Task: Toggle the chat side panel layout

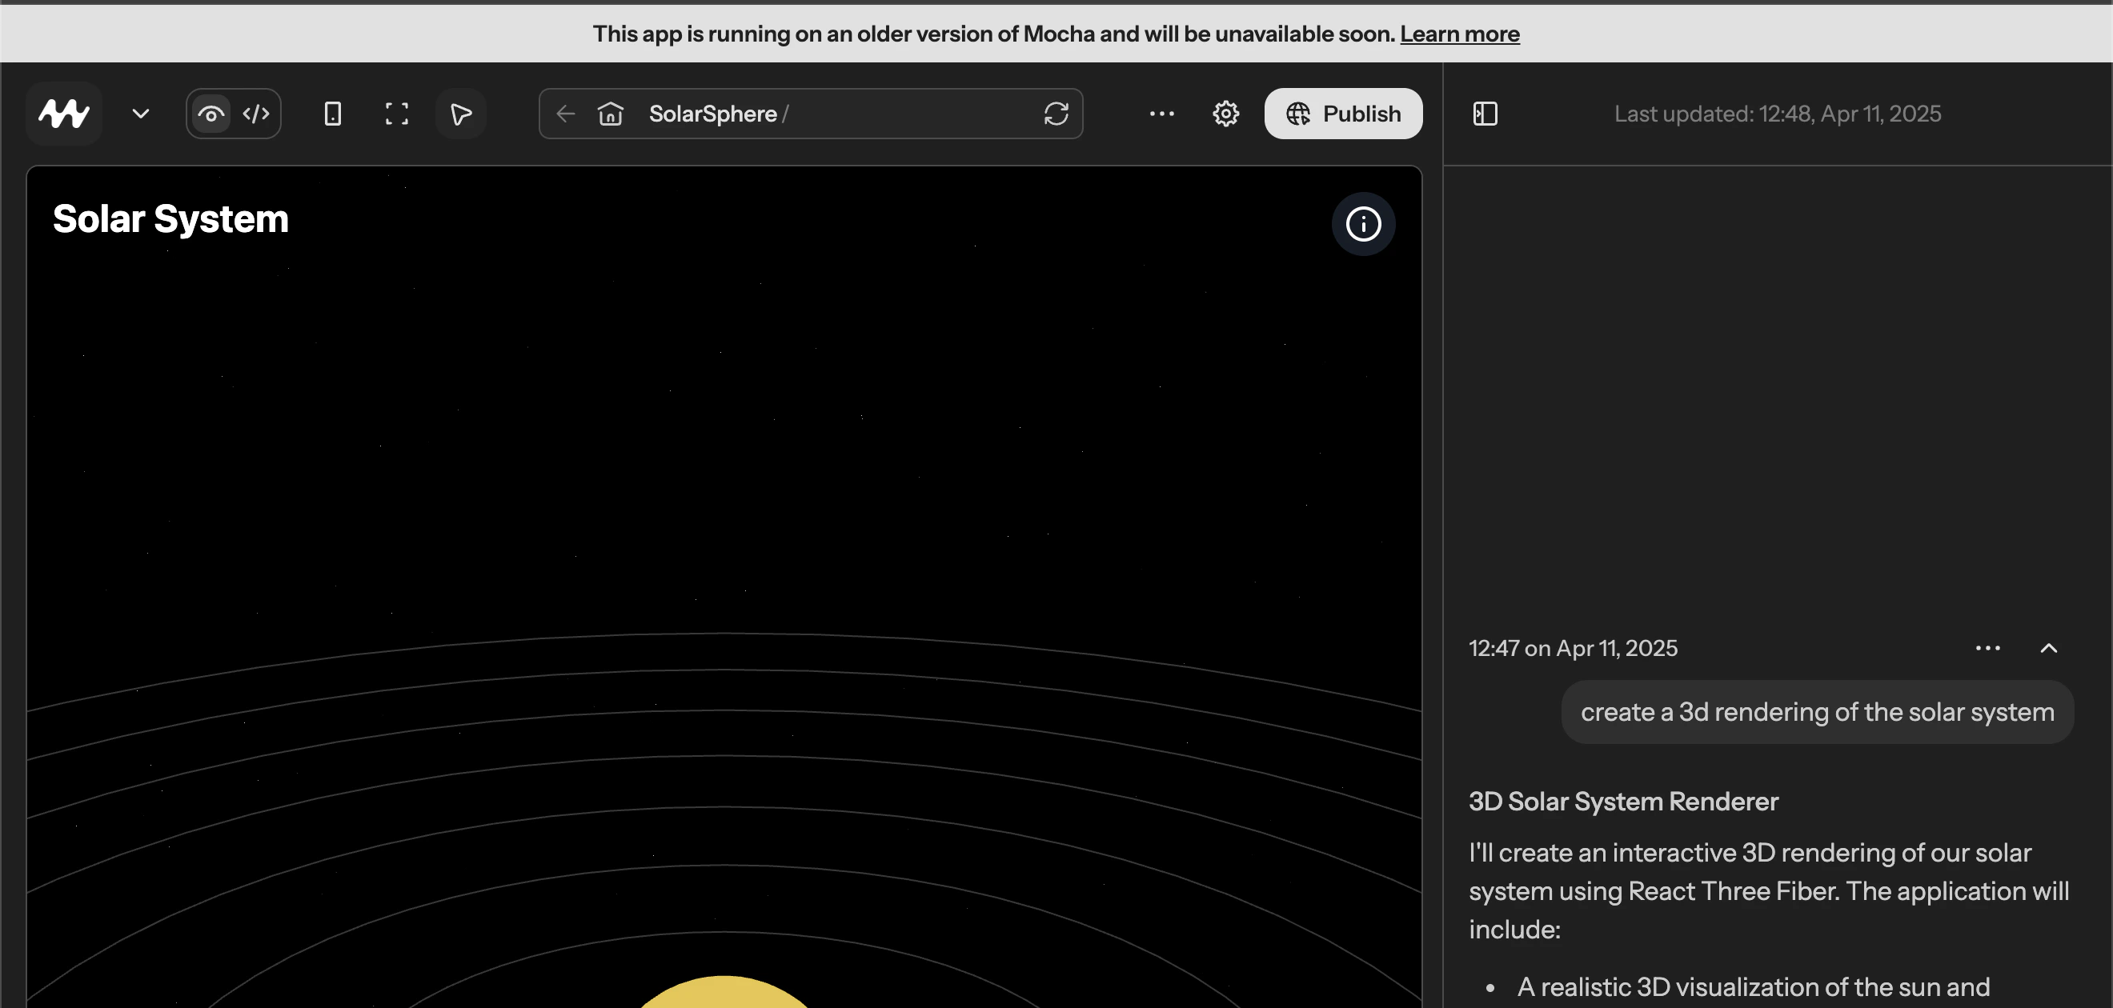Action: [x=1486, y=113]
